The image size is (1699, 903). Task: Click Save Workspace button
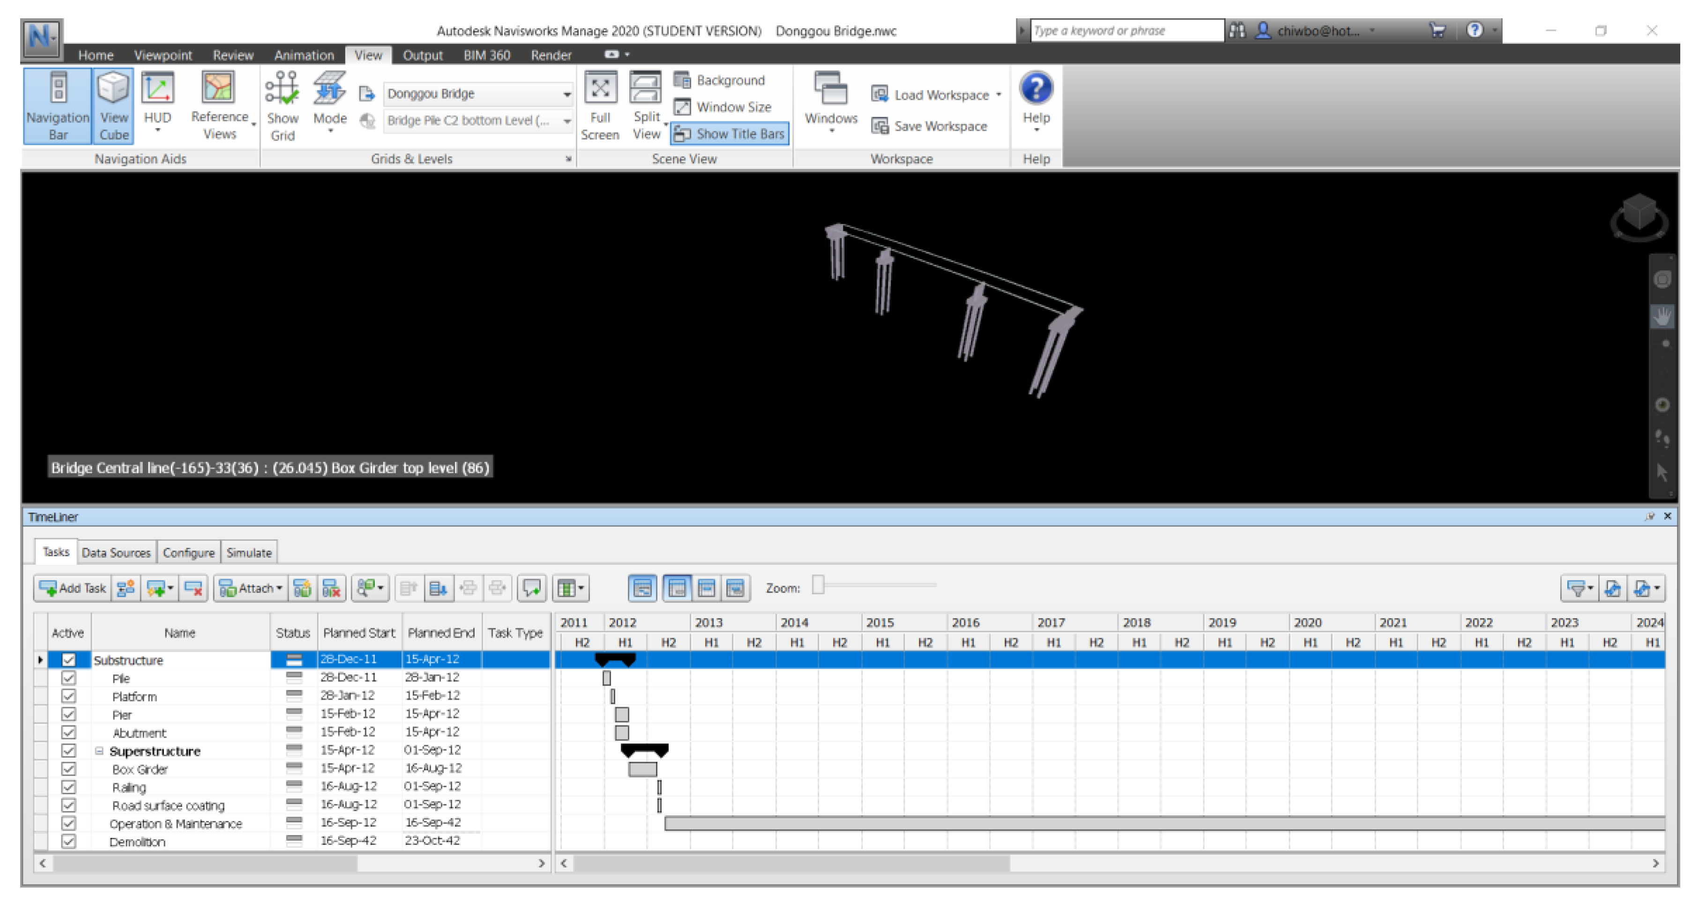930,126
